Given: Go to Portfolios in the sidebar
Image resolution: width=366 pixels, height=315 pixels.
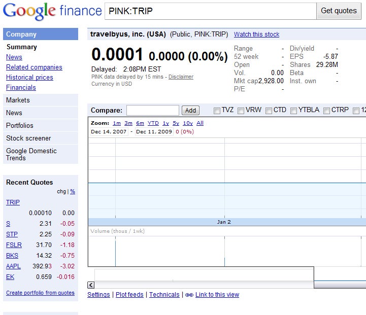Looking at the screenshot, I should 41,125.
